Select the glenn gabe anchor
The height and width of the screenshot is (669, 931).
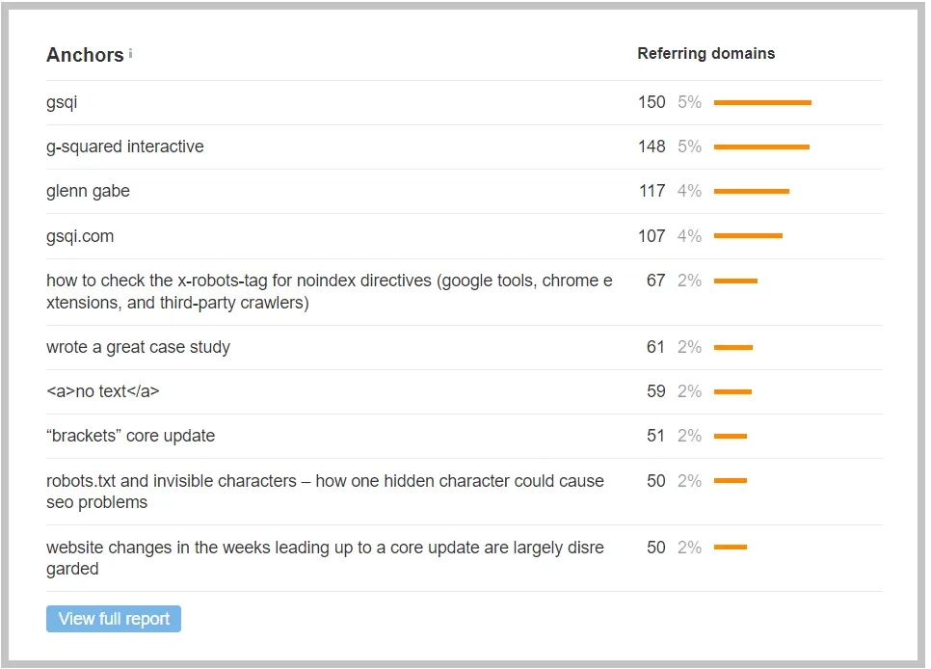click(88, 191)
